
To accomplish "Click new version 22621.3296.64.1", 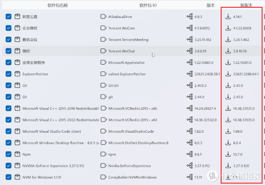I will [x=246, y=74].
